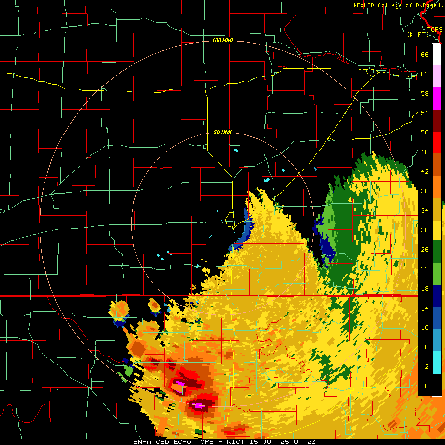Click the light blue 14 kft legend swatch
This screenshot has width=445, height=445.
tap(437, 340)
